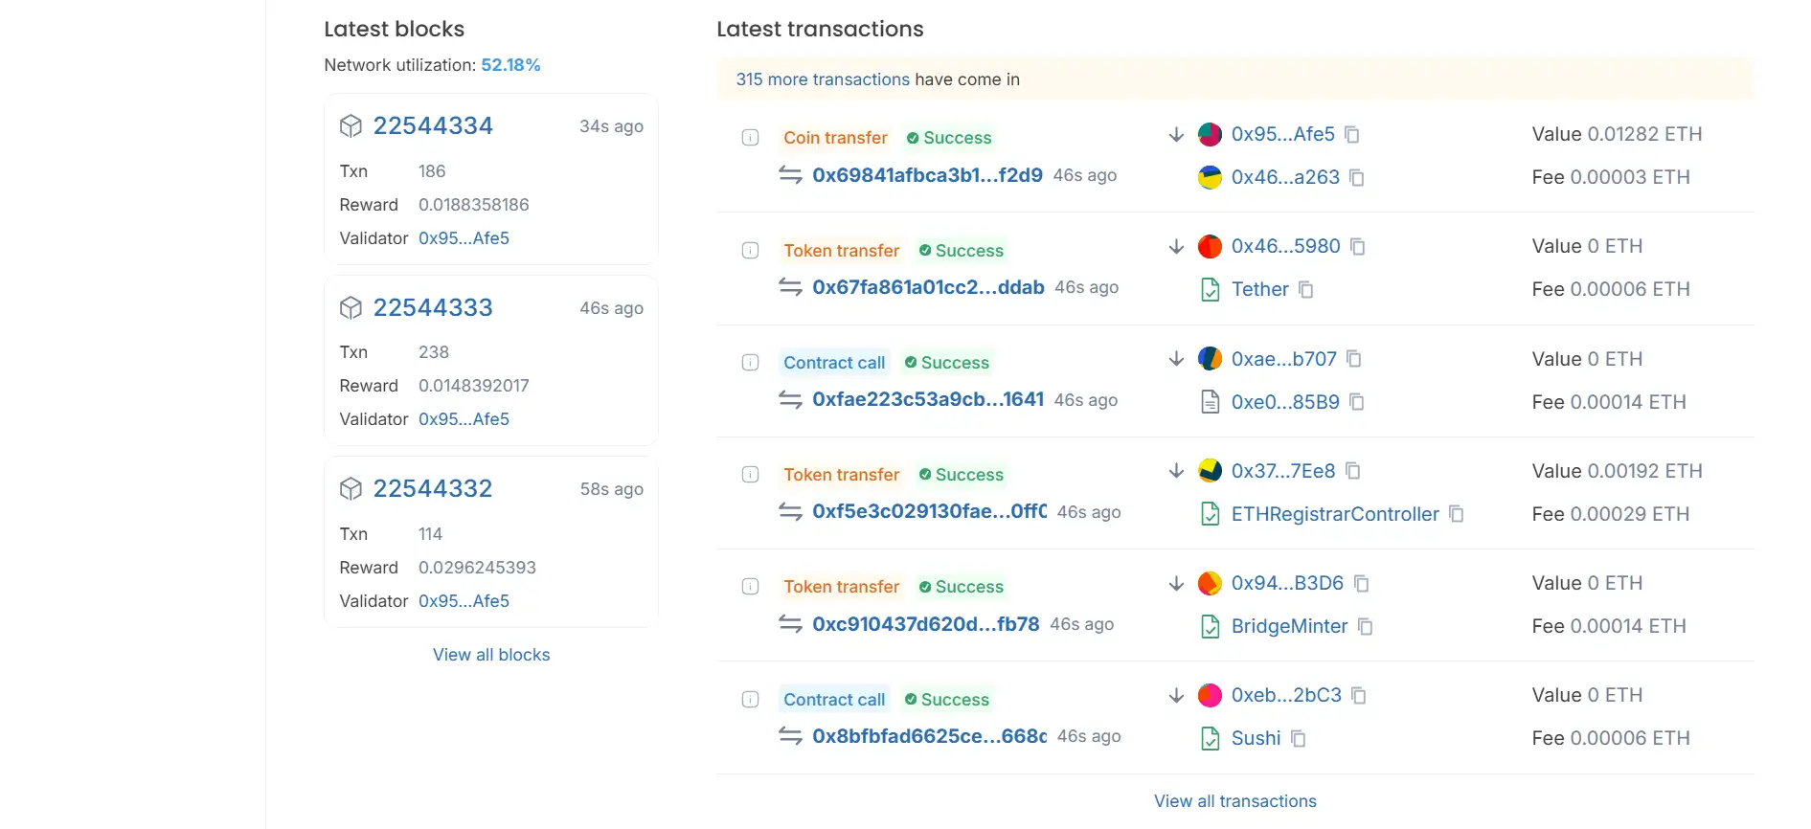Copy the ETHRegistrarController address
Image resolution: width=1811 pixels, height=829 pixels.
pos(1457,514)
